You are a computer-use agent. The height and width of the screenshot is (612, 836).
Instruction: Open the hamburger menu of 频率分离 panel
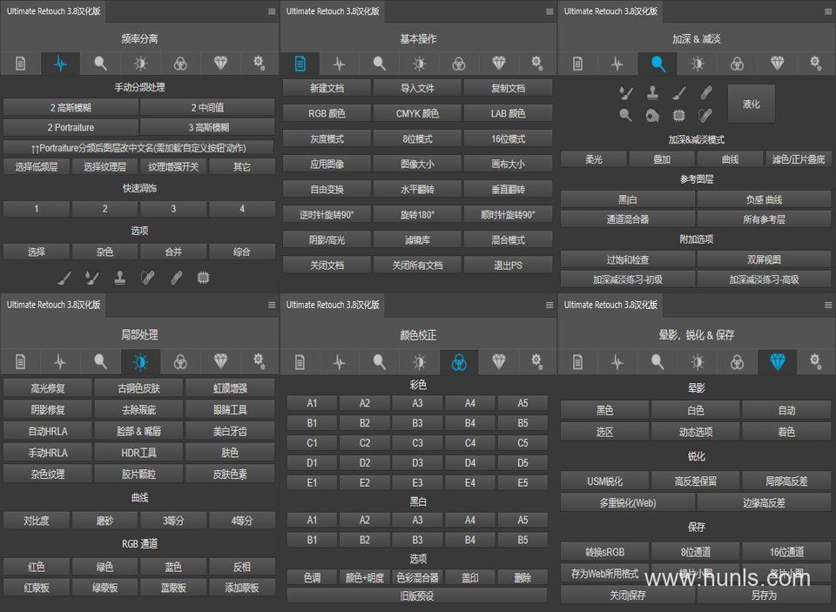(272, 11)
